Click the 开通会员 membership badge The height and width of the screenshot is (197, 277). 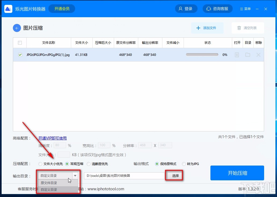tap(62, 9)
